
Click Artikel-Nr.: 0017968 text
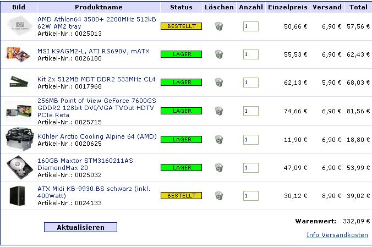69,86
